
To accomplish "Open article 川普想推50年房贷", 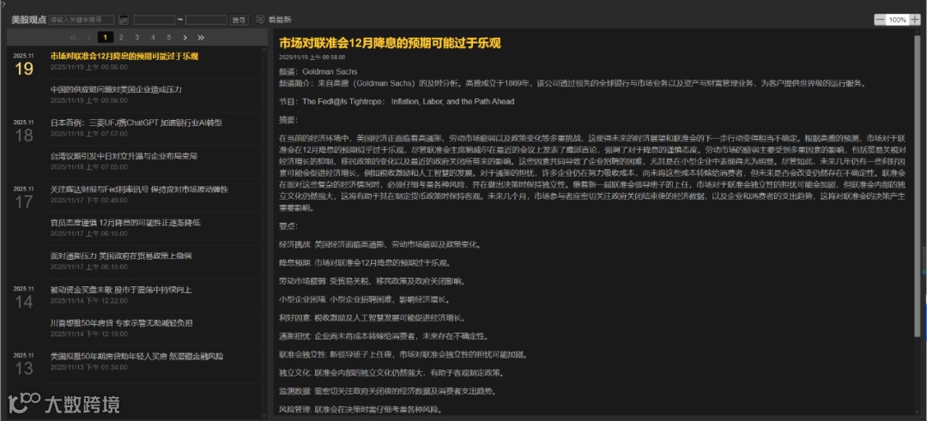I will tap(121, 323).
